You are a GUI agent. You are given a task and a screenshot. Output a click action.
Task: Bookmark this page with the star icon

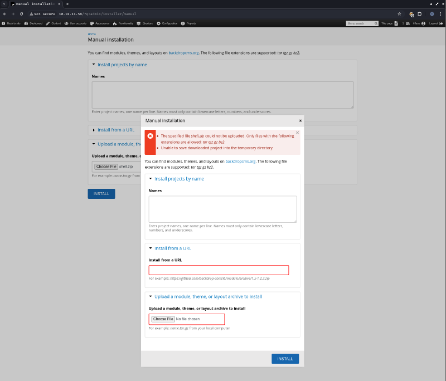pyautogui.click(x=399, y=13)
